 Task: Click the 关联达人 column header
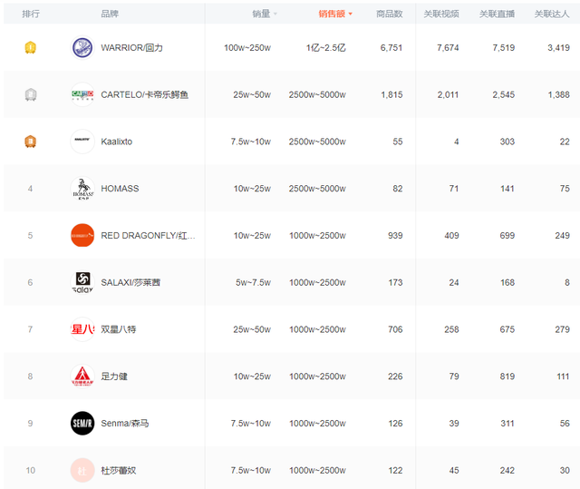pos(552,15)
